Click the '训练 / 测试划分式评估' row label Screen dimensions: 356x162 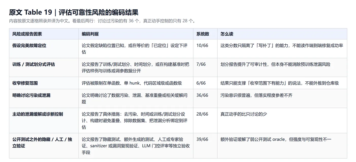[x=34, y=64]
